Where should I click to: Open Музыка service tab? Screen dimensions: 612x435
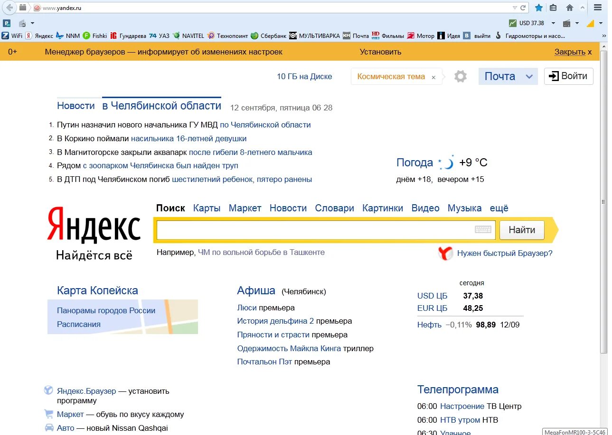(x=465, y=208)
